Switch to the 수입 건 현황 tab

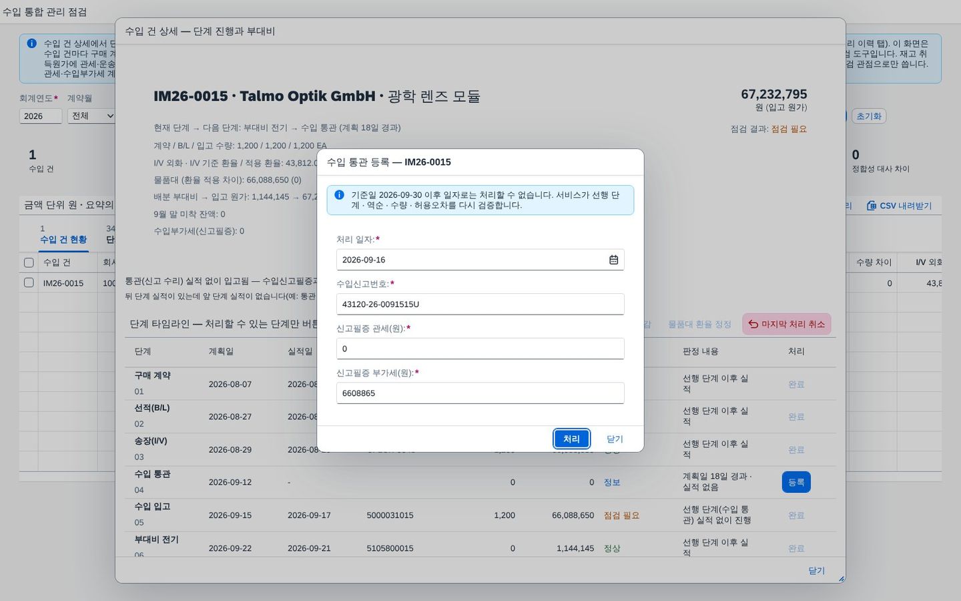[x=63, y=240]
